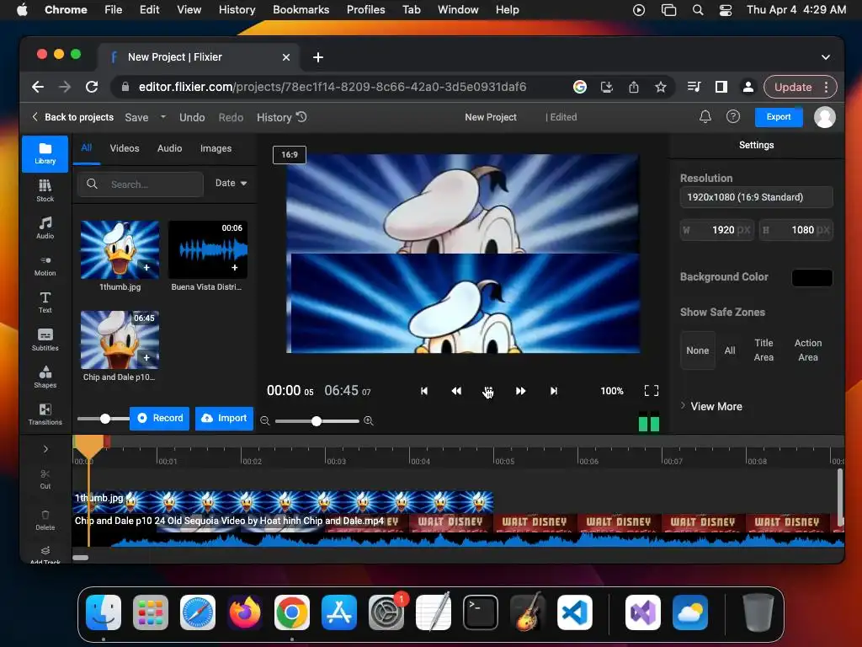
Task: Switch to the Videos library tab
Action: pos(125,148)
